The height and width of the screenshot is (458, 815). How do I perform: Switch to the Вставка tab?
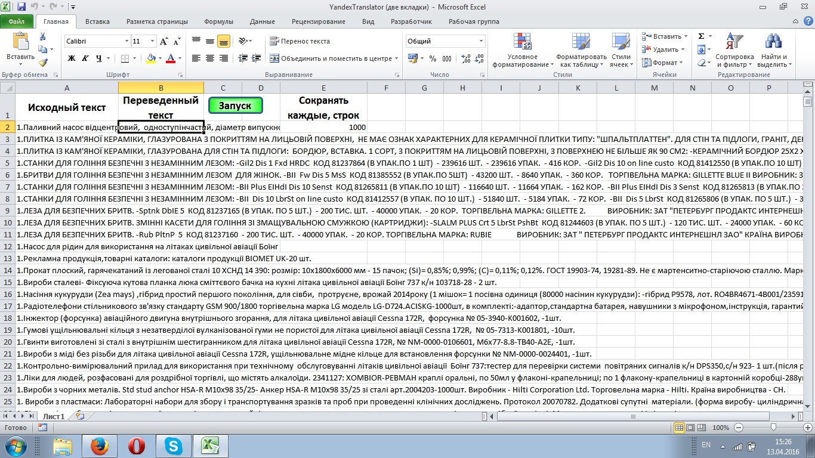coord(97,21)
